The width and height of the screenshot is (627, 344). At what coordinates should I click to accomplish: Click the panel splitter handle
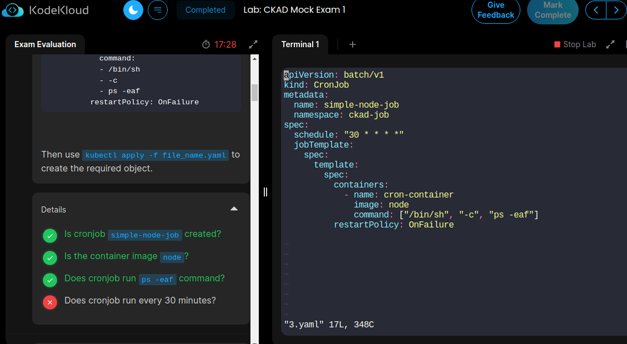[x=265, y=192]
